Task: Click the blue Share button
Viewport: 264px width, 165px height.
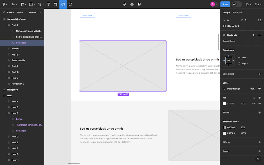Action: coord(225,4)
